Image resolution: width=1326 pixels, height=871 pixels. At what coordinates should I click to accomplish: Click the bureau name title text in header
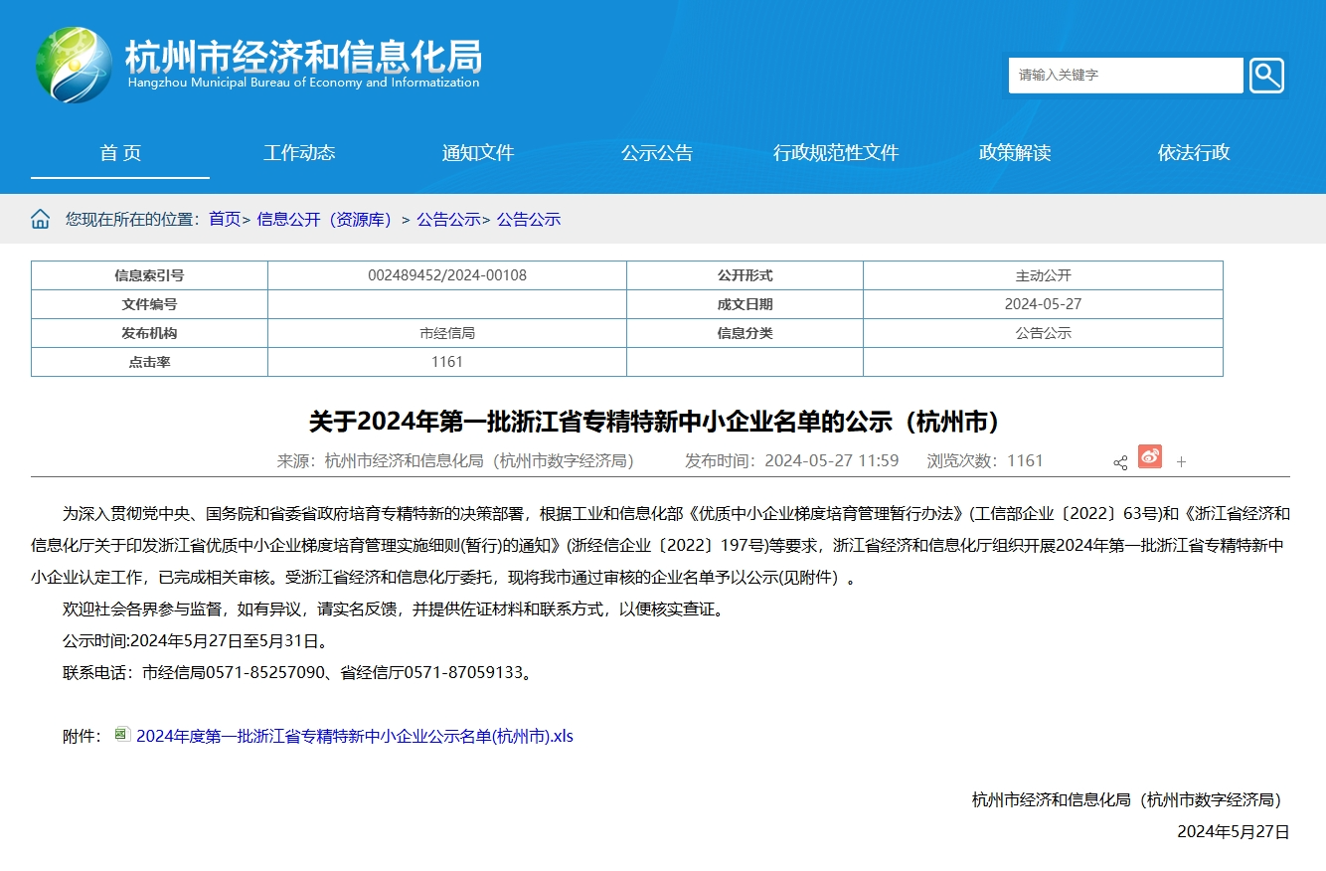tap(303, 58)
